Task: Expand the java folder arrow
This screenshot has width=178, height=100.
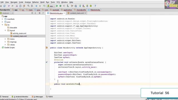Action: (3, 22)
